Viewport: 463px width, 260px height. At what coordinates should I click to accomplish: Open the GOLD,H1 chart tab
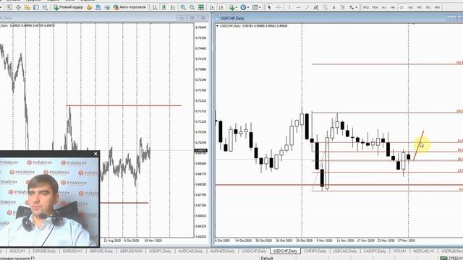click(x=17, y=251)
